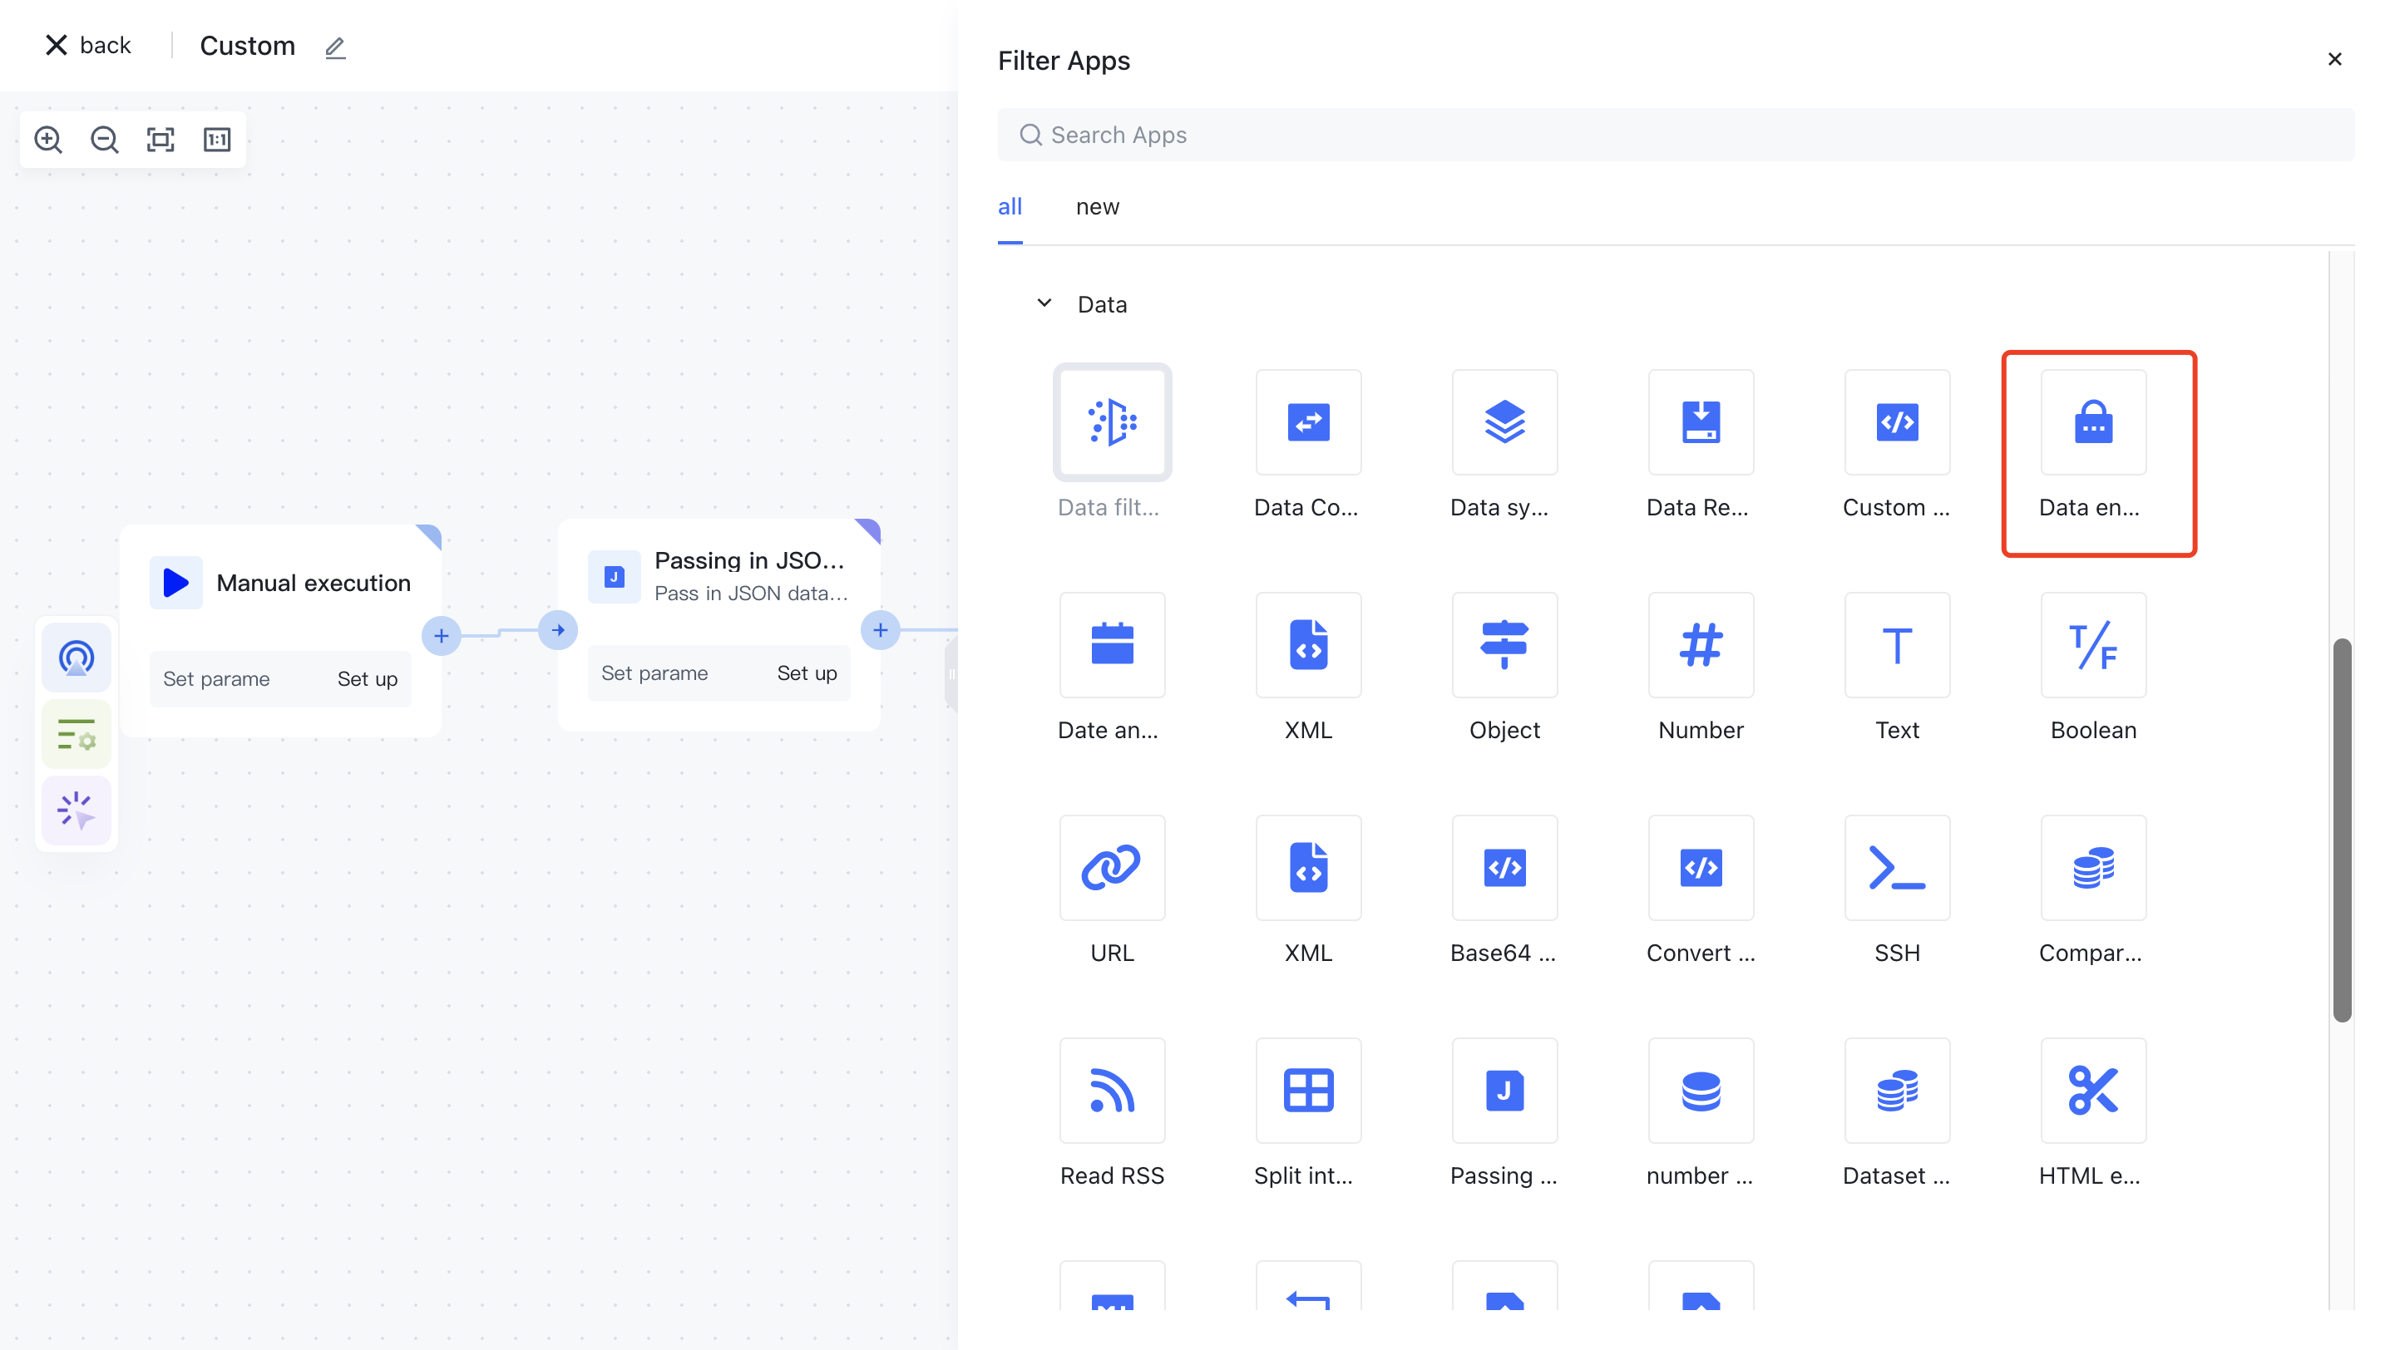Switch to the new tab
Viewport: 2395px width, 1350px height.
point(1097,207)
